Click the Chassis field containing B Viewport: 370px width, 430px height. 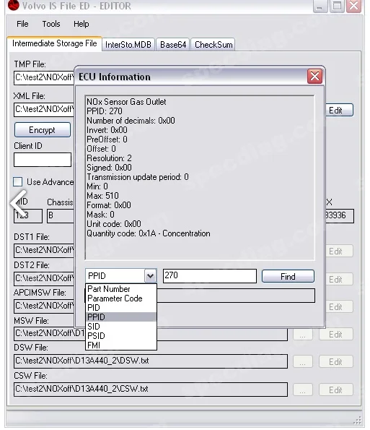coord(61,216)
